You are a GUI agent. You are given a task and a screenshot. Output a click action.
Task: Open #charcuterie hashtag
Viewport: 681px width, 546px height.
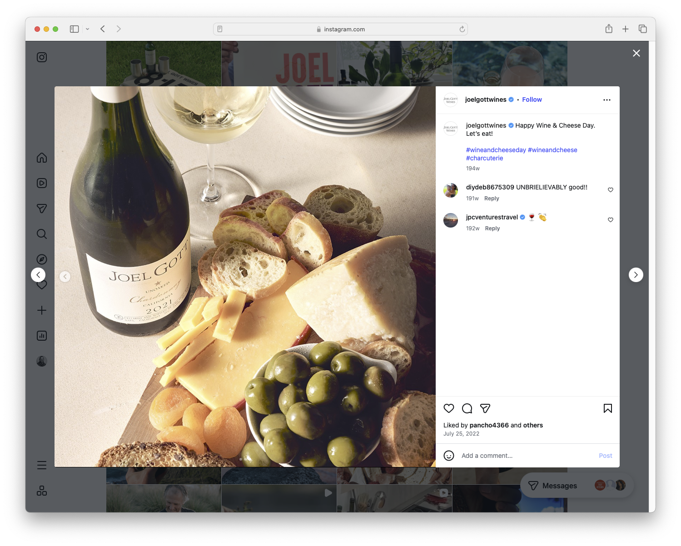coord(485,158)
